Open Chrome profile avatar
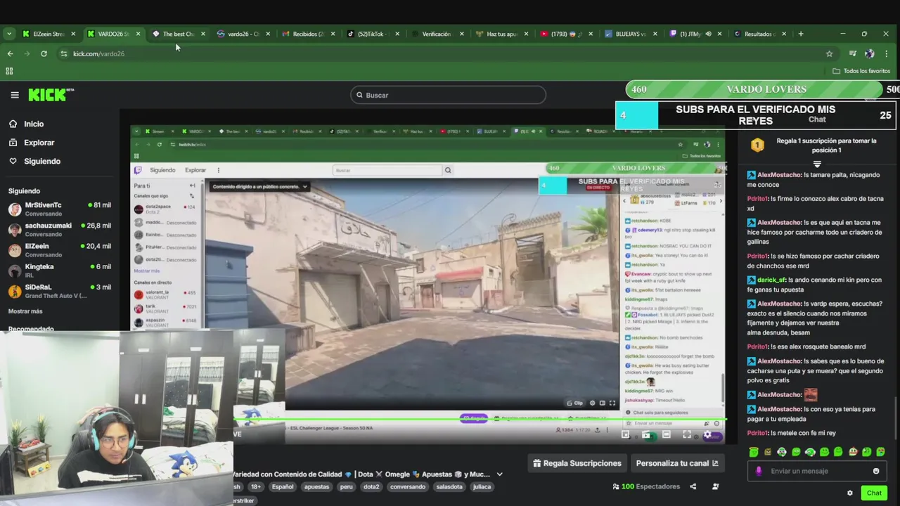This screenshot has height=506, width=900. point(869,53)
